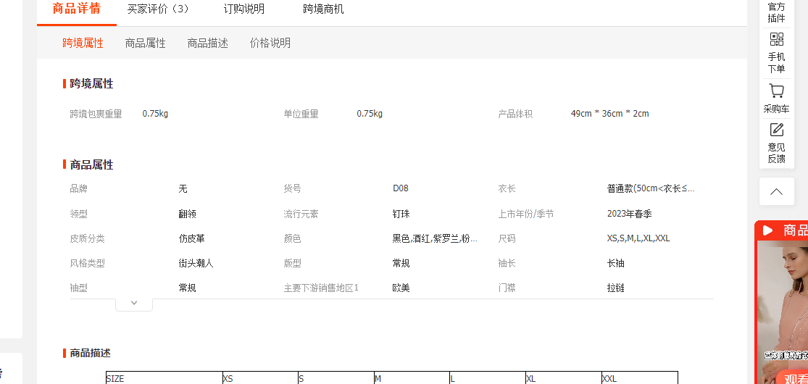Click the back-to-top up arrow button
Screen dimensions: 808x384
[776, 192]
